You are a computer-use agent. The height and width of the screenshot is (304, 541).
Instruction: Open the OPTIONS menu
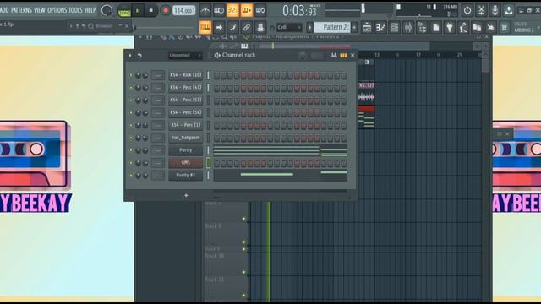click(57, 10)
